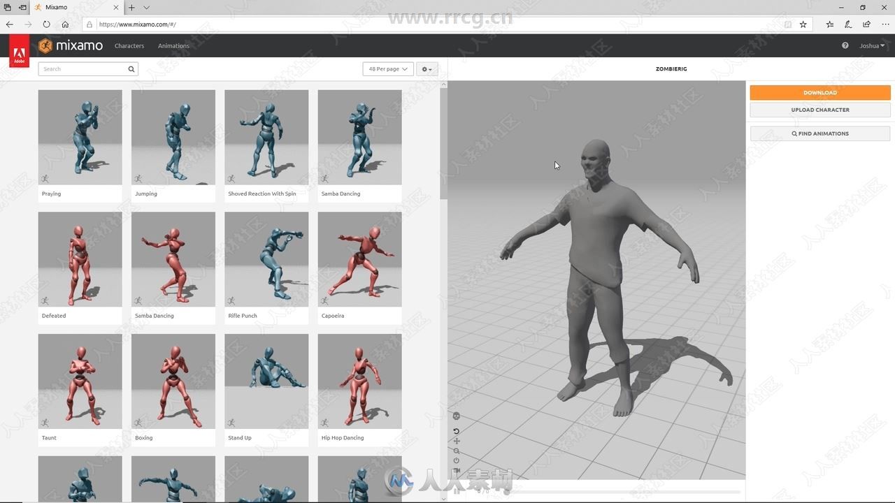Toggle the skeleton view skull icon
The image size is (895, 503).
[456, 416]
